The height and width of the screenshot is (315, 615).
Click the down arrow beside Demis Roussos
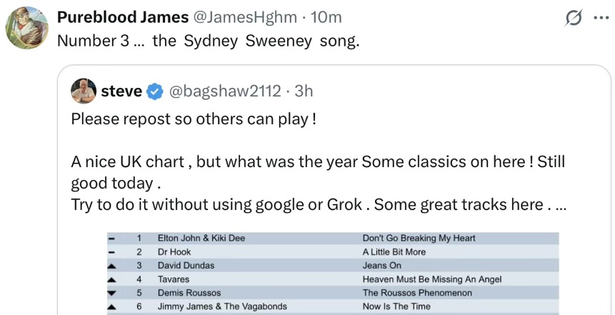pos(111,293)
